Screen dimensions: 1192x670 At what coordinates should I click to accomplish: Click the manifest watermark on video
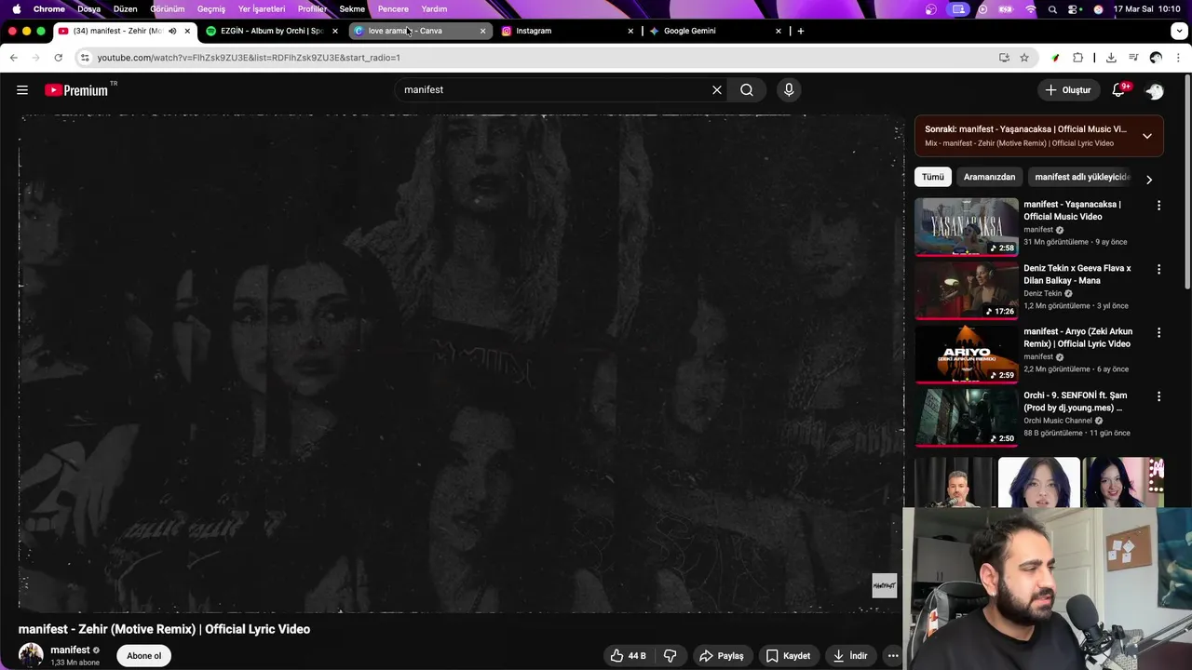884,585
